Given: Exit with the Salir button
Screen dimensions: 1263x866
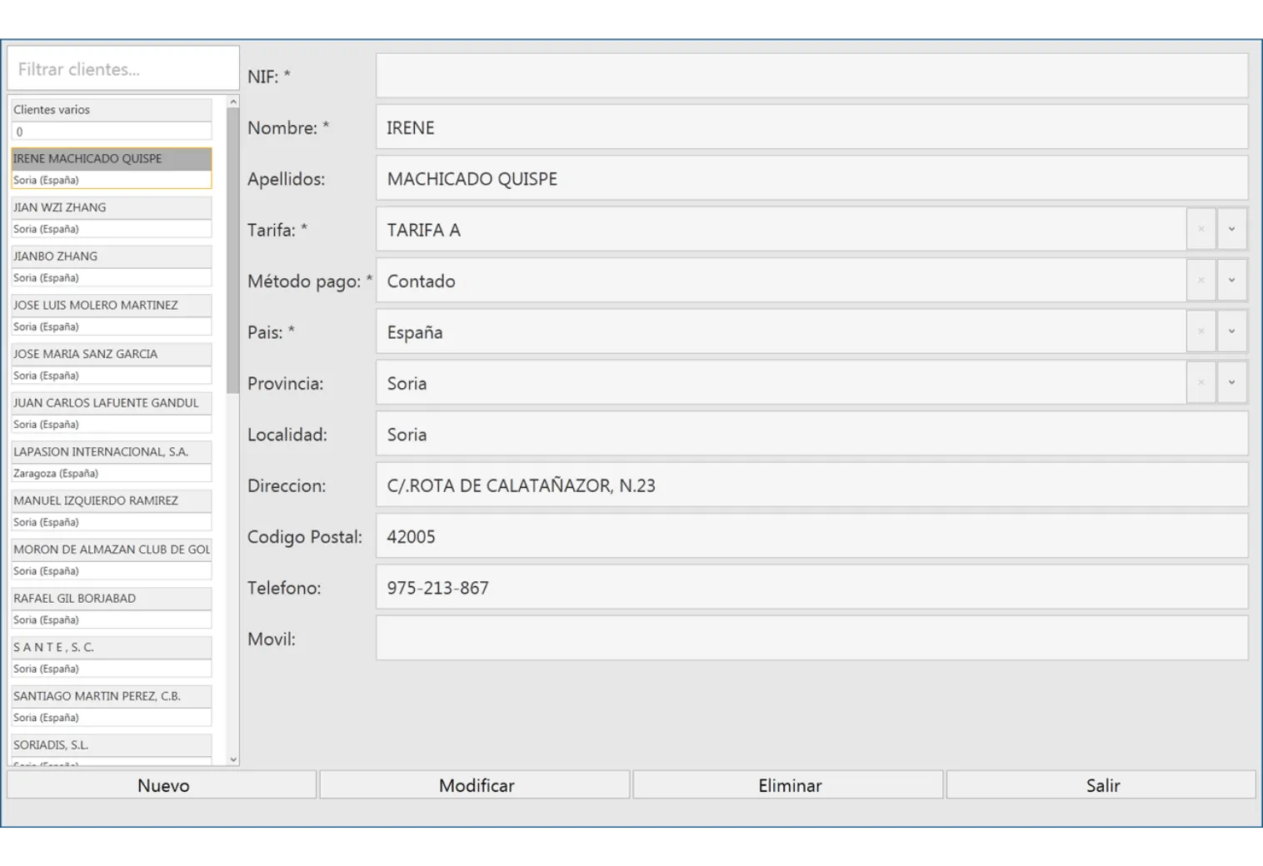Looking at the screenshot, I should (x=1101, y=785).
